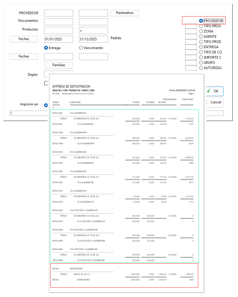Click the Depto input field
The image size is (238, 297).
(x=46, y=74)
